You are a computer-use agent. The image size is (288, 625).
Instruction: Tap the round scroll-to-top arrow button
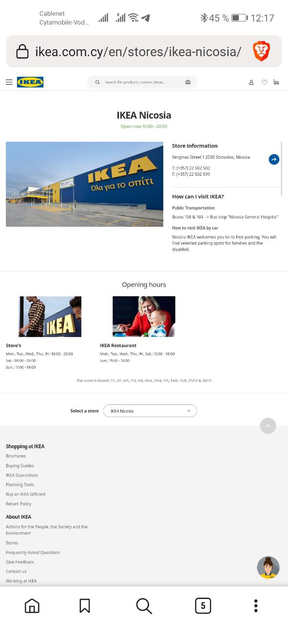[x=268, y=426]
